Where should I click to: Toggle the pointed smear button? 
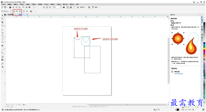[27, 11]
